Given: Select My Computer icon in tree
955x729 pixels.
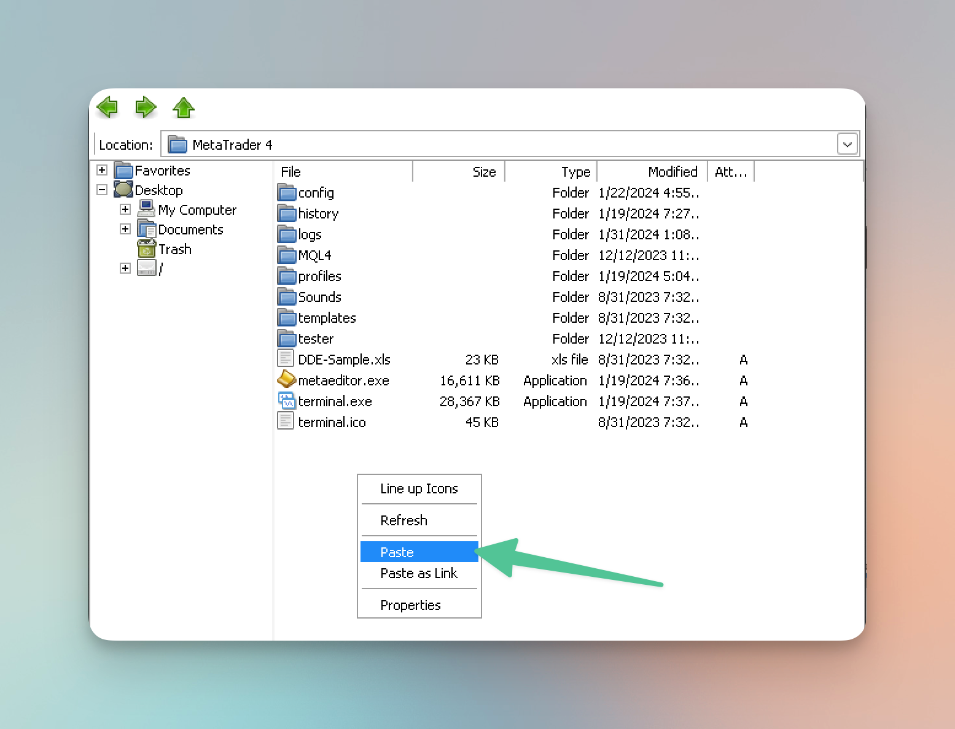Looking at the screenshot, I should (146, 209).
